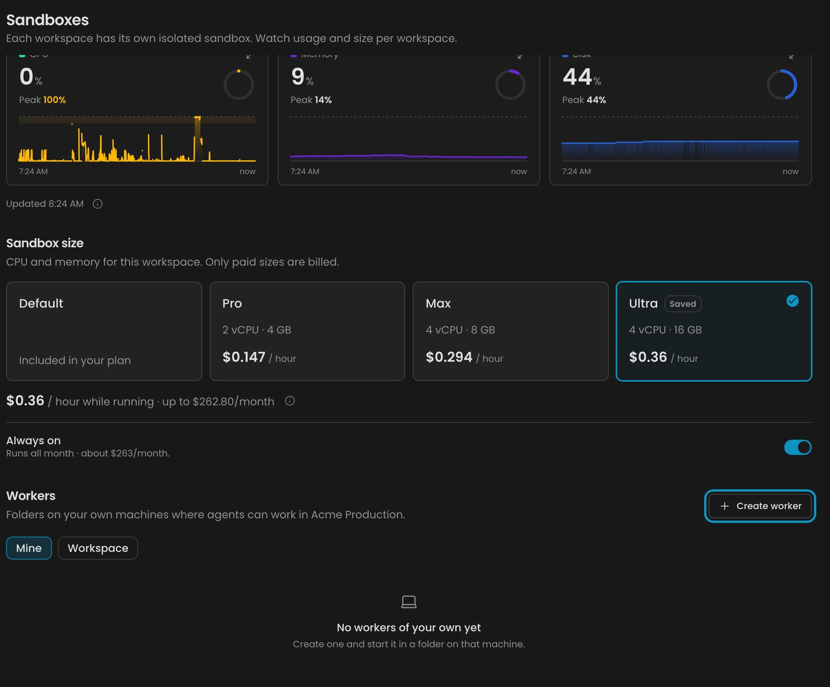
Task: Expand the Memory usage chart
Action: [x=520, y=56]
